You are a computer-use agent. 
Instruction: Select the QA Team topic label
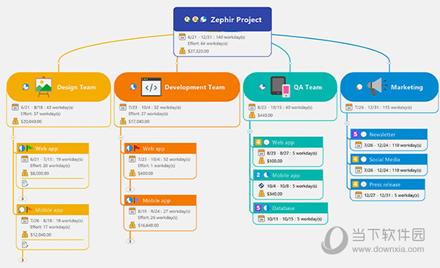[308, 87]
